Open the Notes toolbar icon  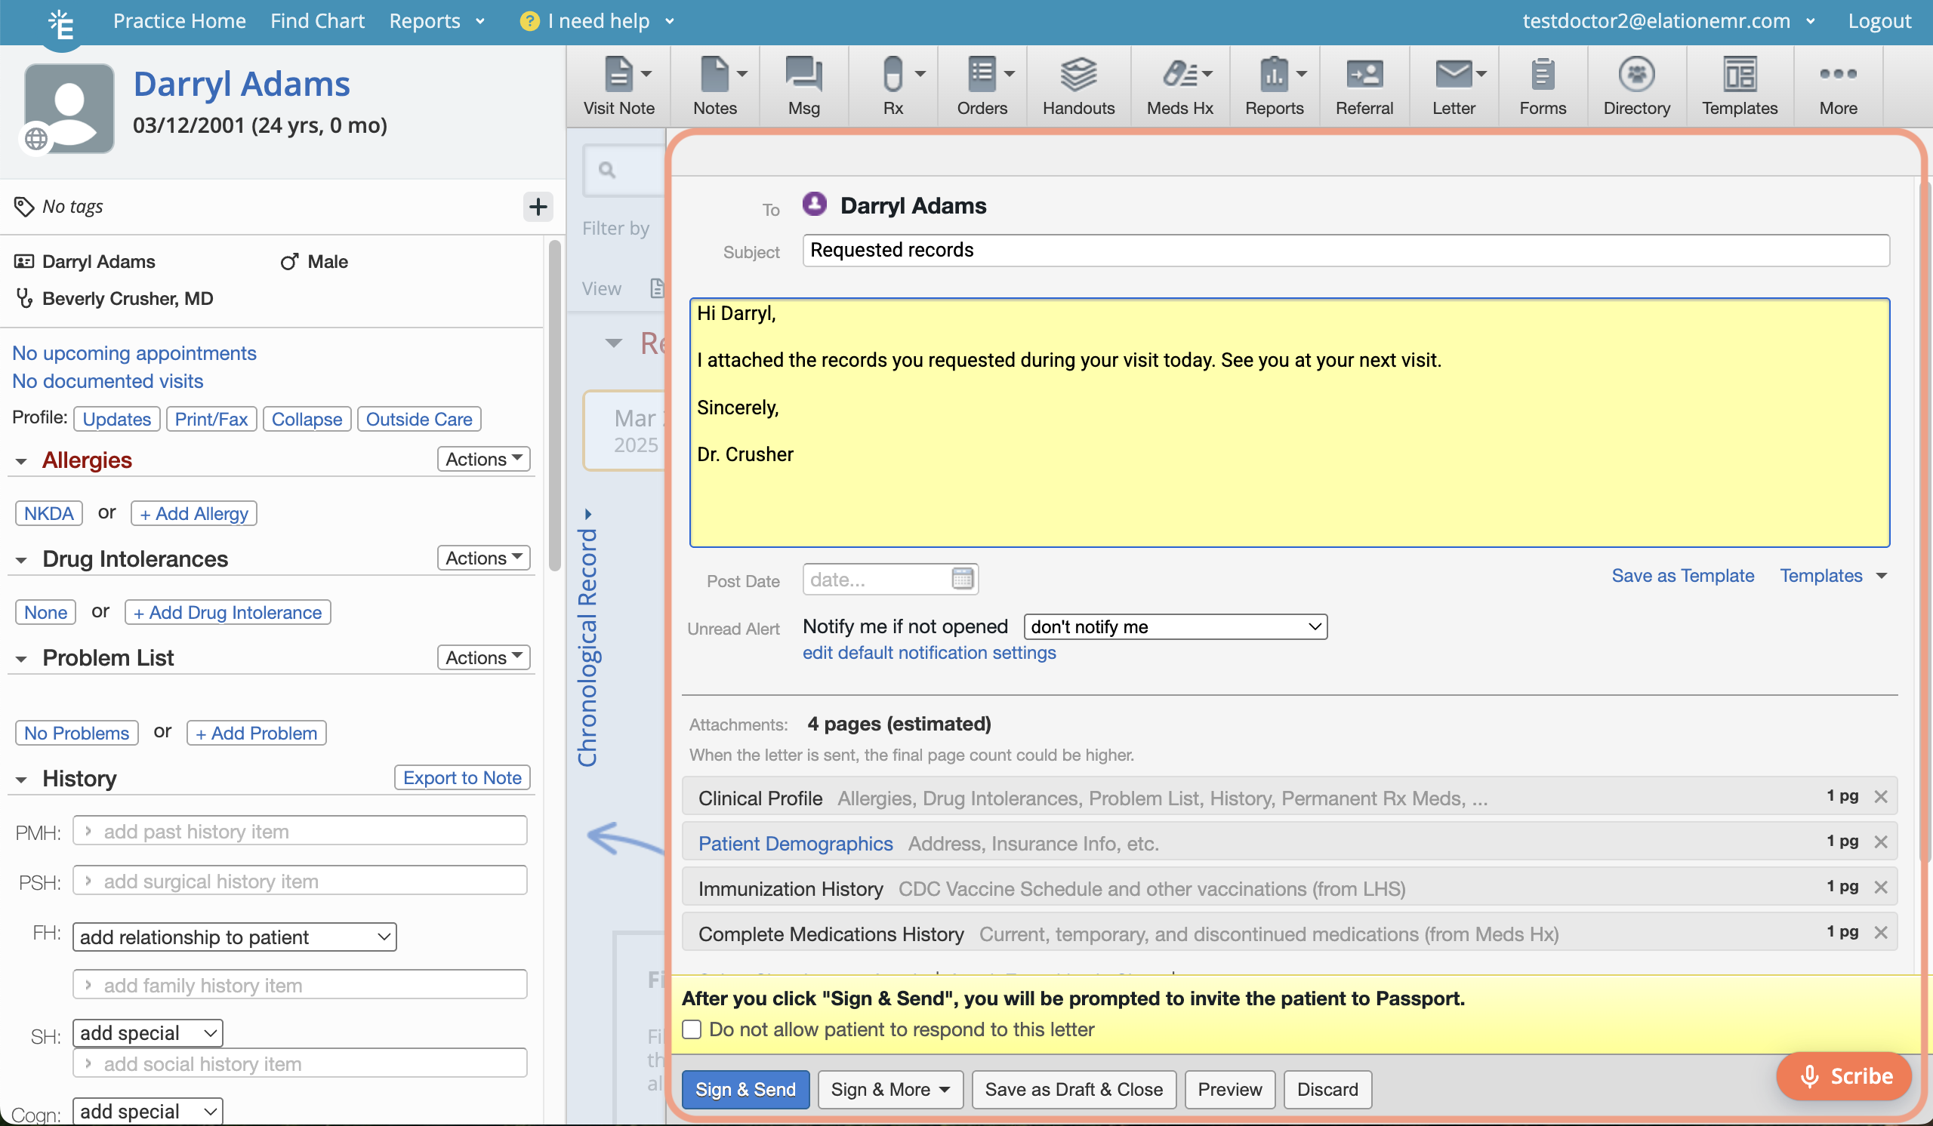715,86
